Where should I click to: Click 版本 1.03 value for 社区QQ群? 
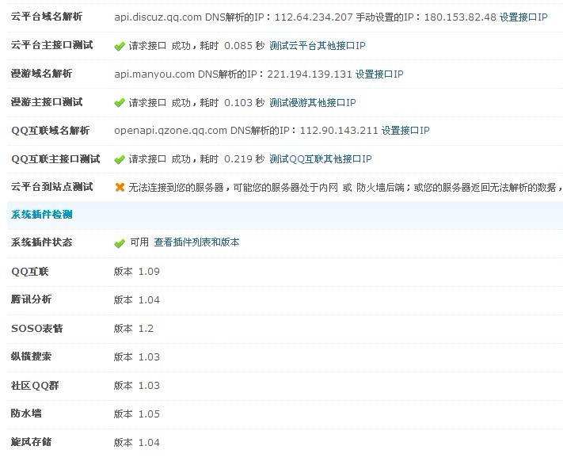(x=136, y=385)
